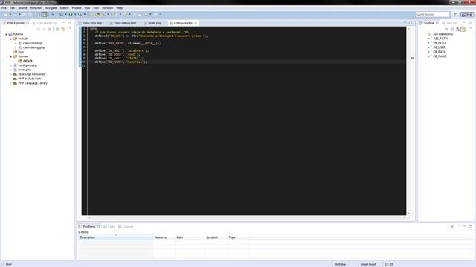
Task: Select DB_NAME in the Outline
Action: tap(440, 56)
